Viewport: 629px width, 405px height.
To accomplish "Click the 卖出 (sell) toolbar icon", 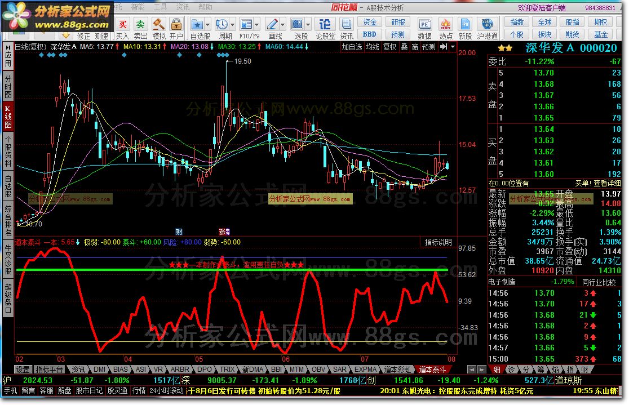I will click(x=140, y=24).
